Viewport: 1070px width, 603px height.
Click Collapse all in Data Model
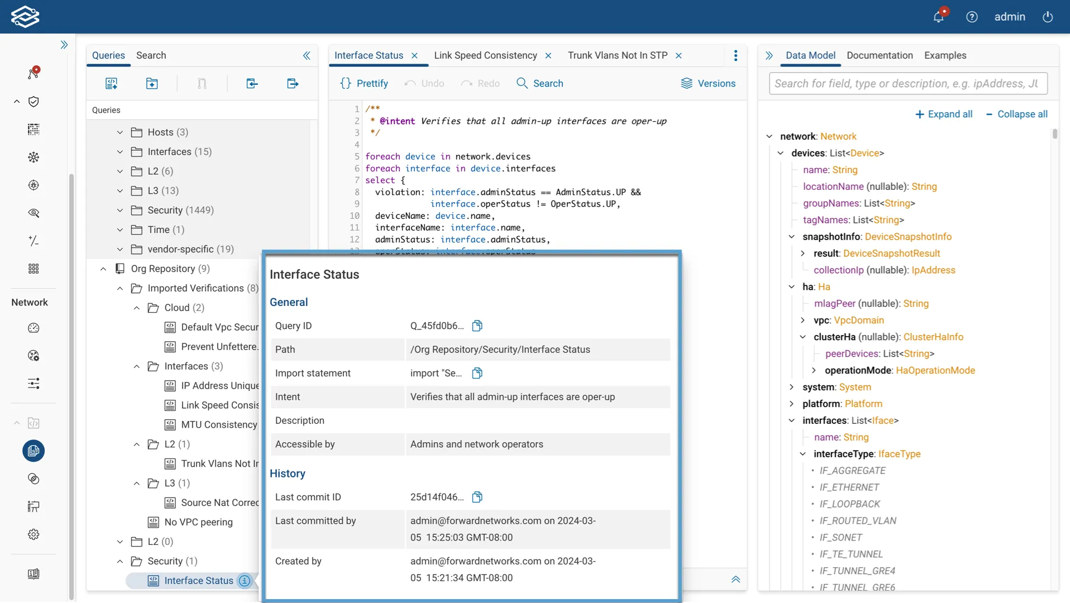[x=1016, y=114]
